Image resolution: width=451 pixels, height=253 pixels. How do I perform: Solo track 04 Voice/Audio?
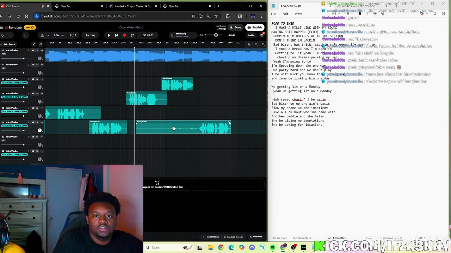[x=37, y=93]
